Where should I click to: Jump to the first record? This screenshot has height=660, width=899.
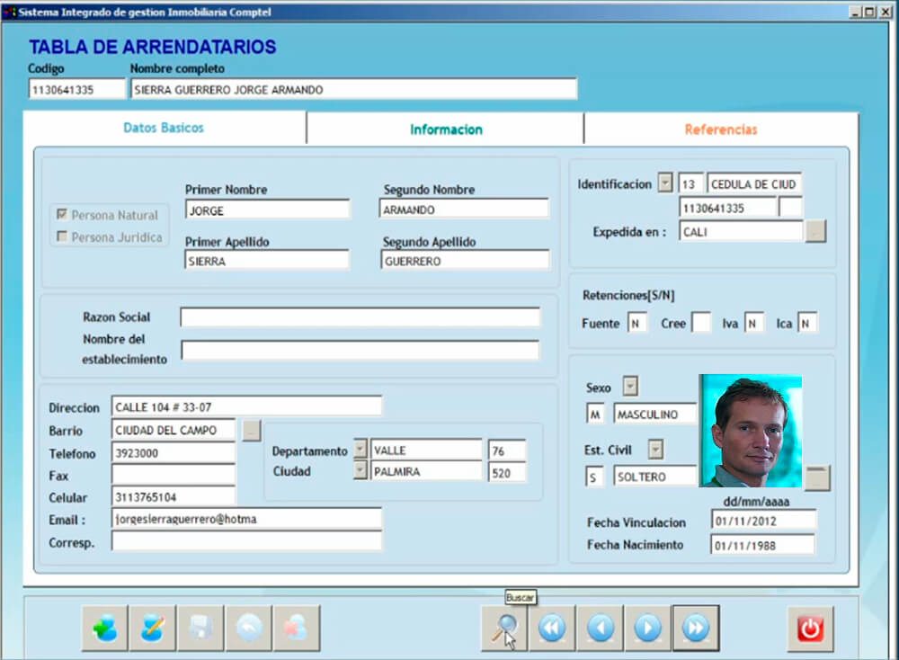click(x=552, y=628)
